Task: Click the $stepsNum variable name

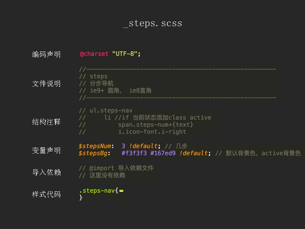Action: point(95,146)
